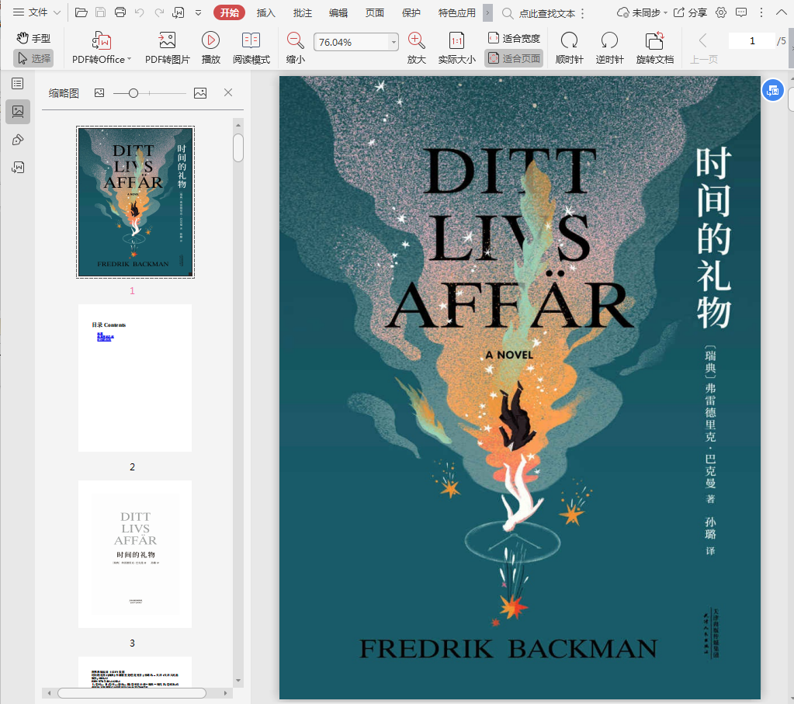Click the undo arrow

[139, 12]
